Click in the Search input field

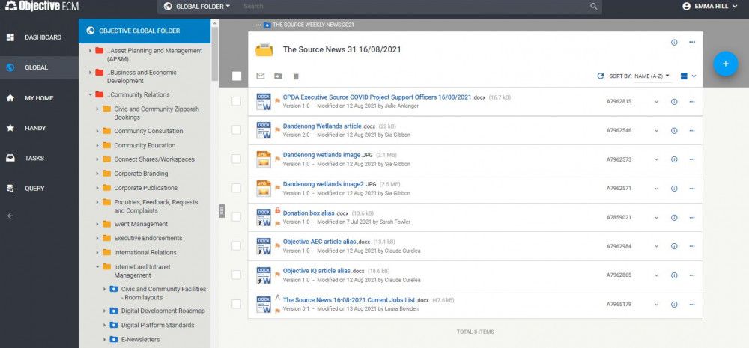(x=413, y=7)
